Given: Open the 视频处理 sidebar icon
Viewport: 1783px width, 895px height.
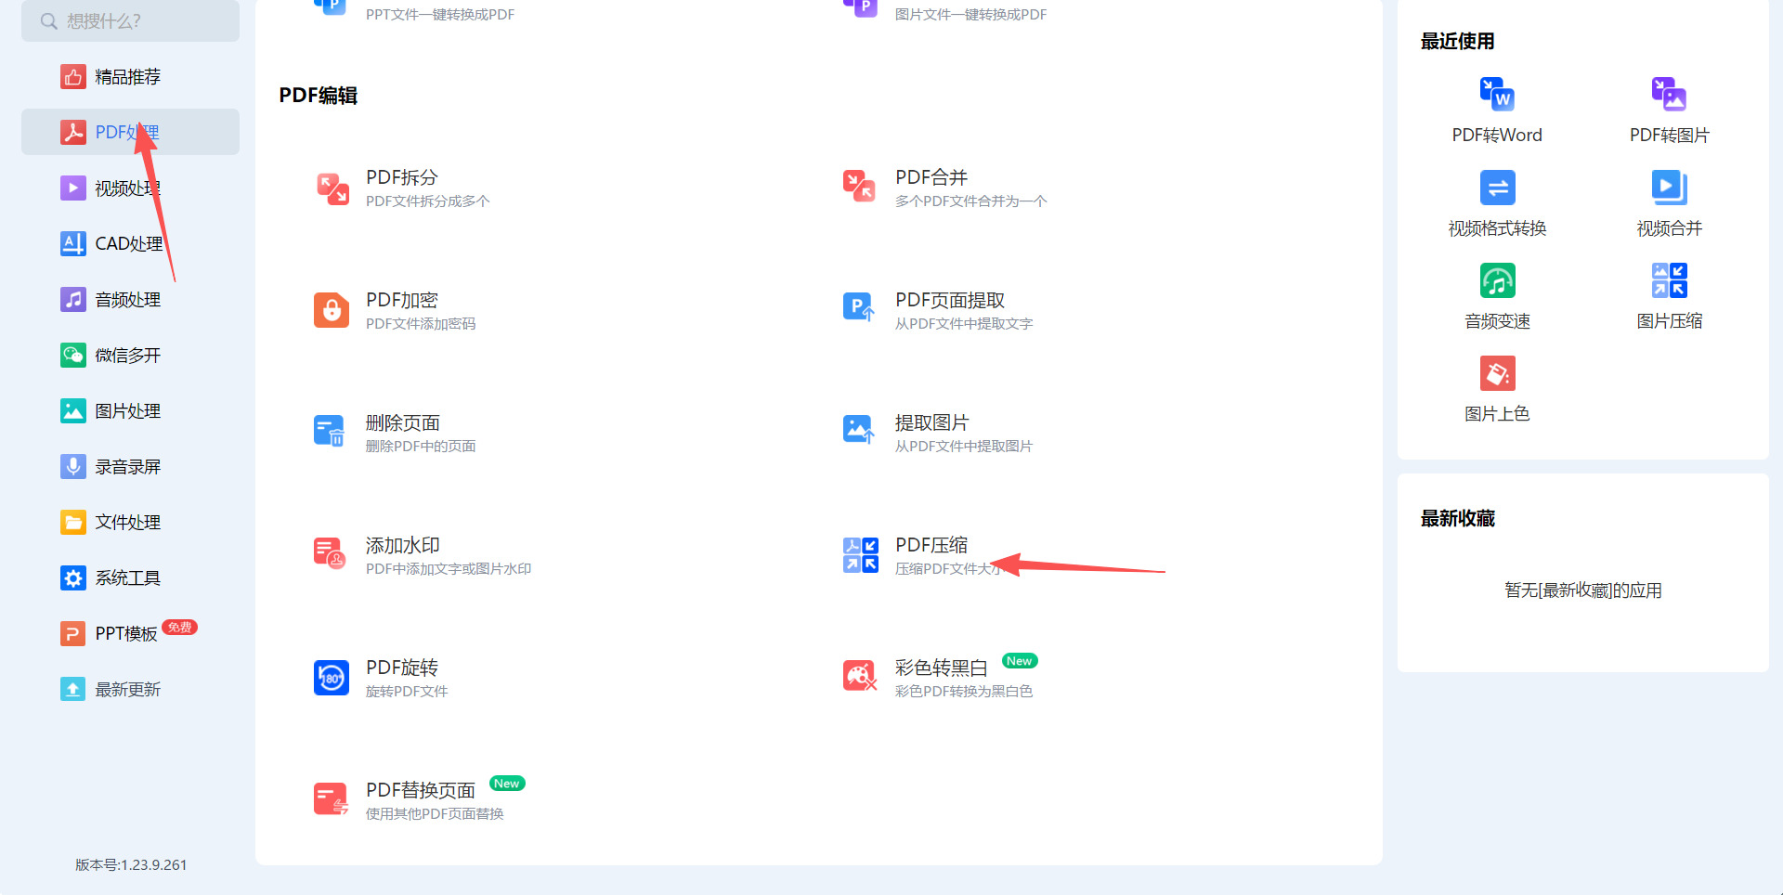Looking at the screenshot, I should point(73,188).
